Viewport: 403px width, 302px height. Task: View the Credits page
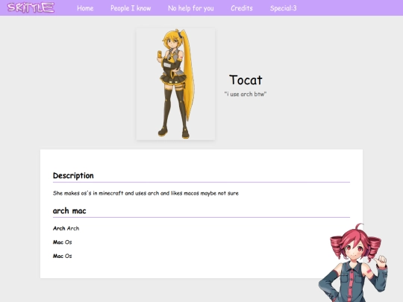pyautogui.click(x=242, y=8)
